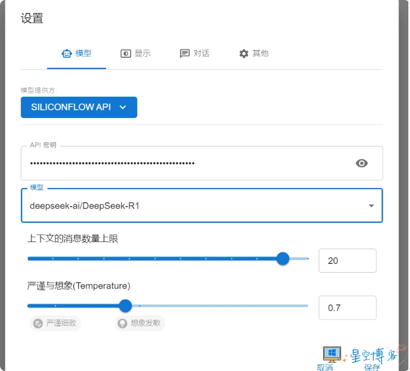Open the 其他 settings tab
The height and width of the screenshot is (371, 410).
254,54
